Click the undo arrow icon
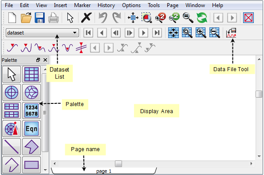 tap(103, 18)
